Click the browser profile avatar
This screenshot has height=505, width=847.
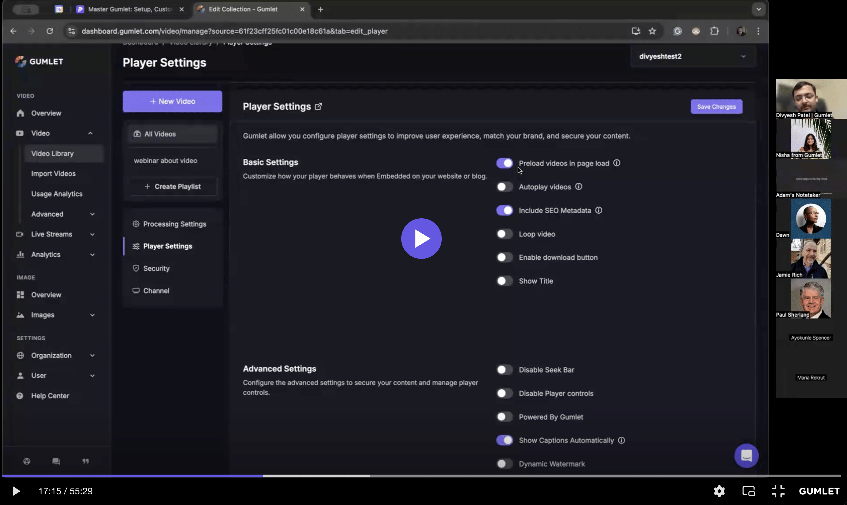pos(741,31)
